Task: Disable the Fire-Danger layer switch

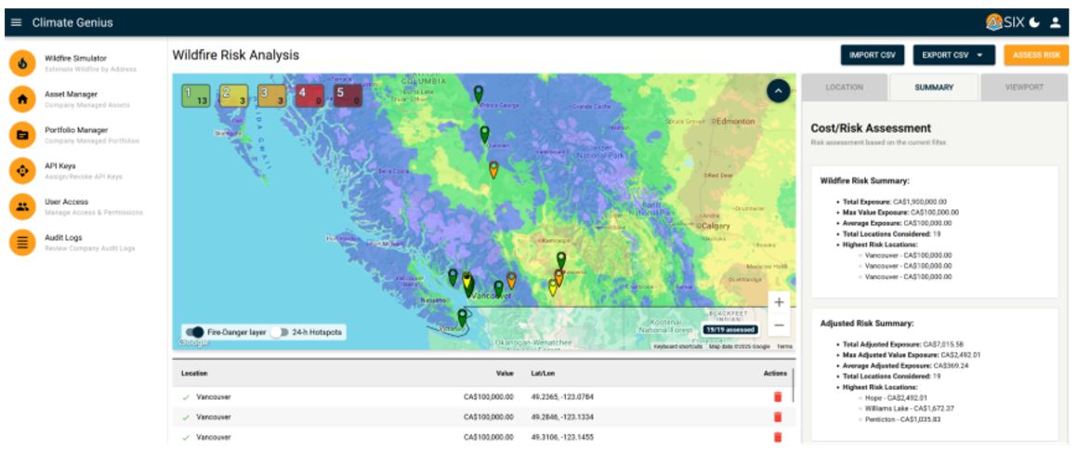Action: 194,332
